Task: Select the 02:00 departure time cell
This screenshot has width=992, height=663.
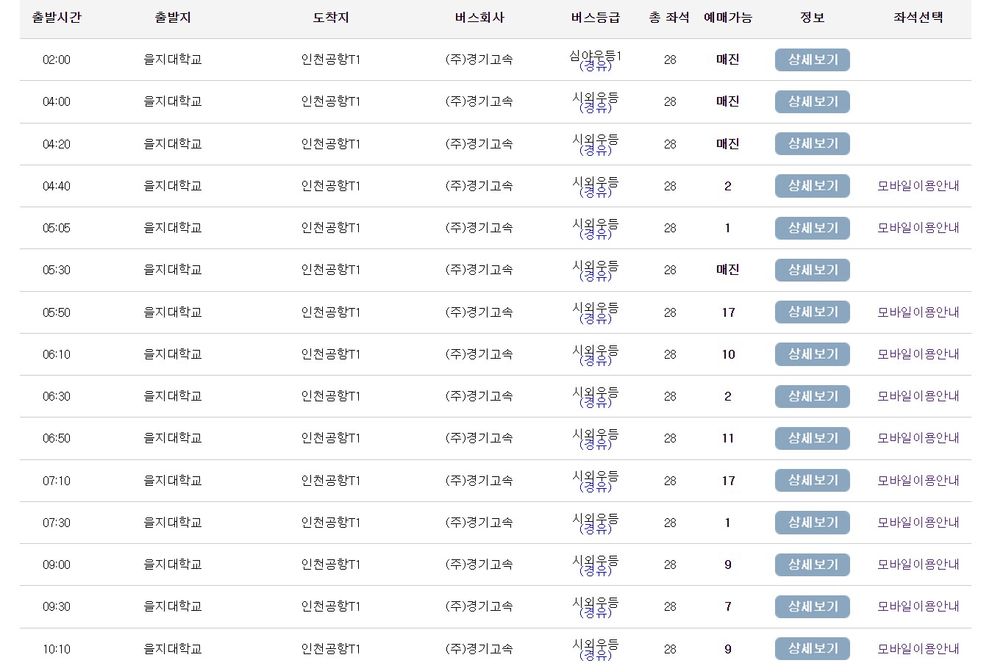Action: 57,60
